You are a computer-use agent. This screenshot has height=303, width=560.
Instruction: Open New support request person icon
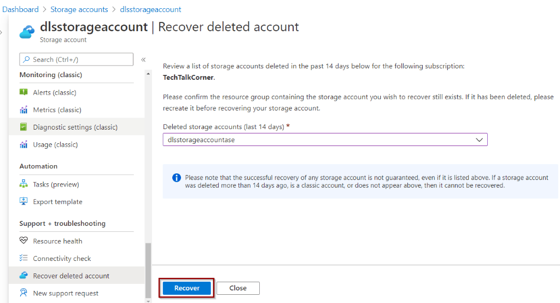(24, 293)
